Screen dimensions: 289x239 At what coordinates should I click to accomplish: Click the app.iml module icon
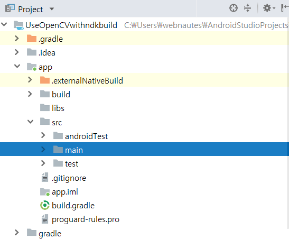(45, 192)
